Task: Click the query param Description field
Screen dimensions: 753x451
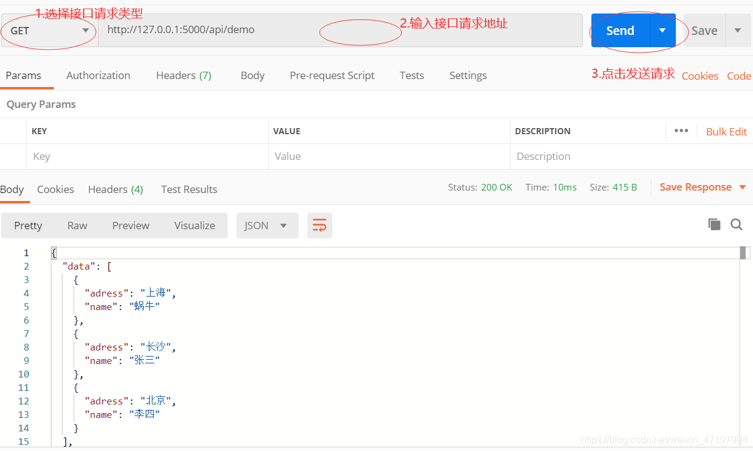Action: click(x=631, y=156)
